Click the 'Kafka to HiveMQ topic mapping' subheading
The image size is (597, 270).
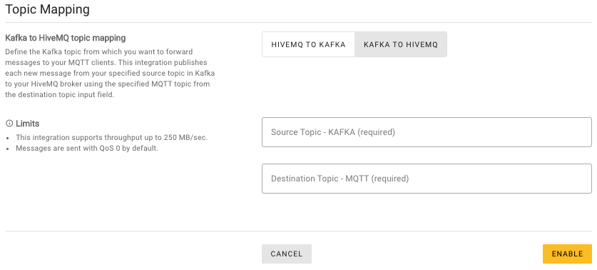[x=66, y=38]
